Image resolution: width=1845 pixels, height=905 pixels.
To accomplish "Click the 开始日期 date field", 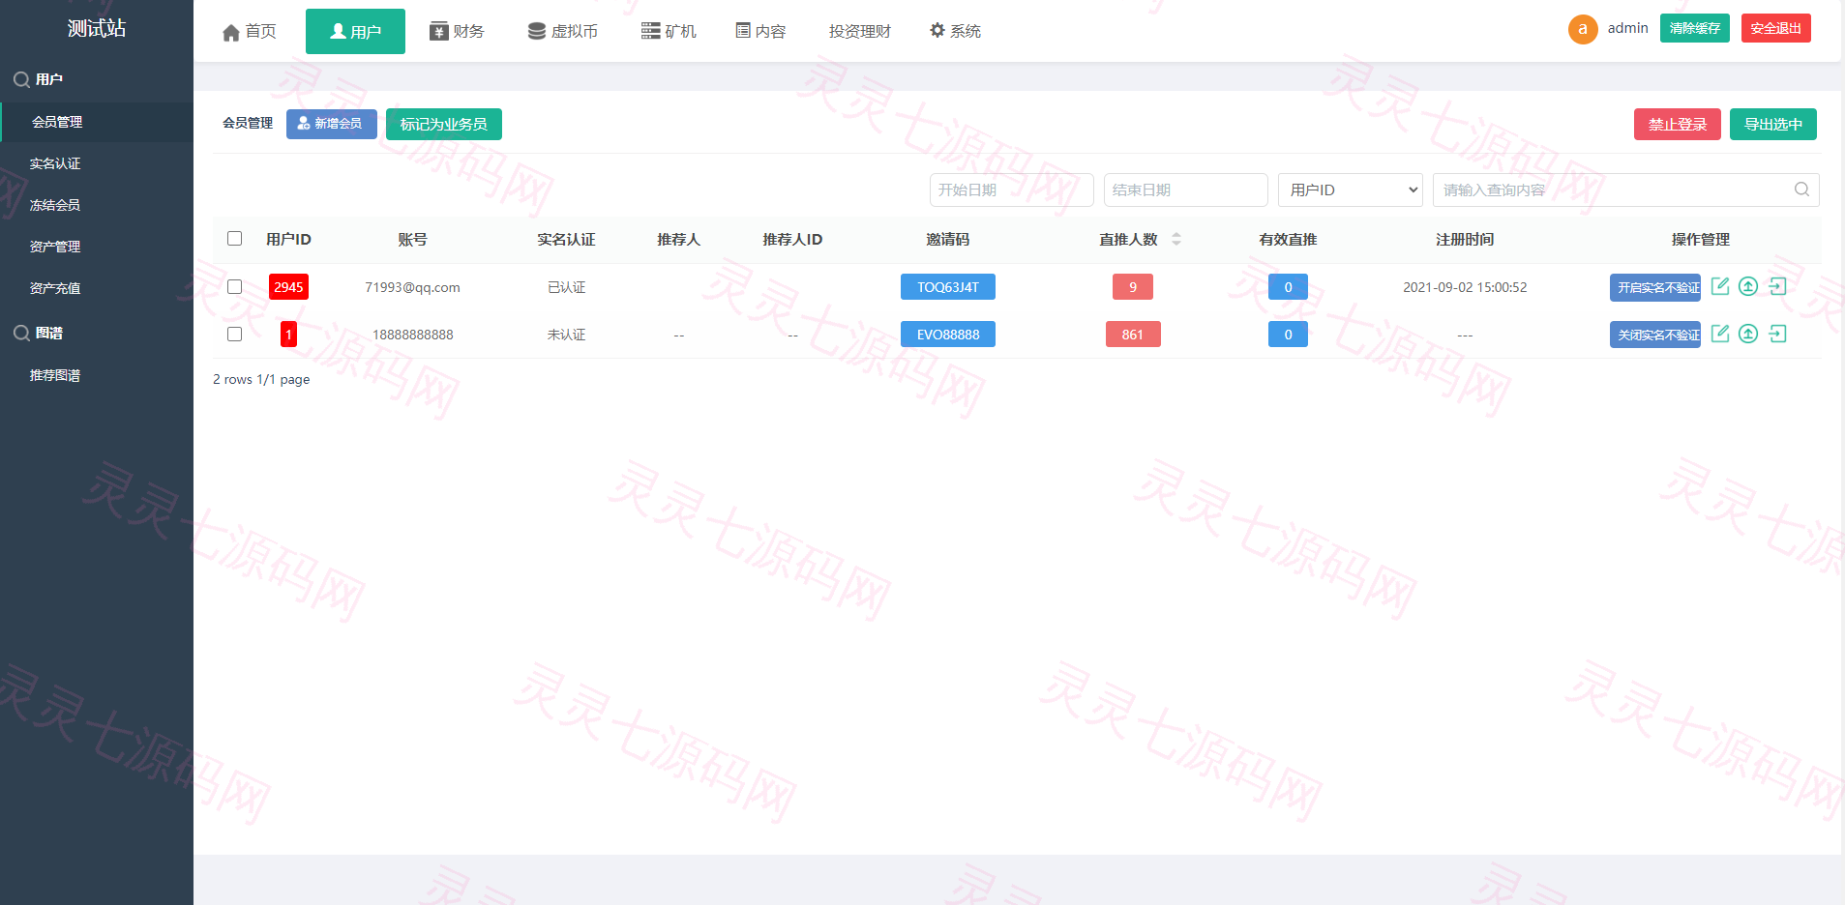I will click(1012, 190).
